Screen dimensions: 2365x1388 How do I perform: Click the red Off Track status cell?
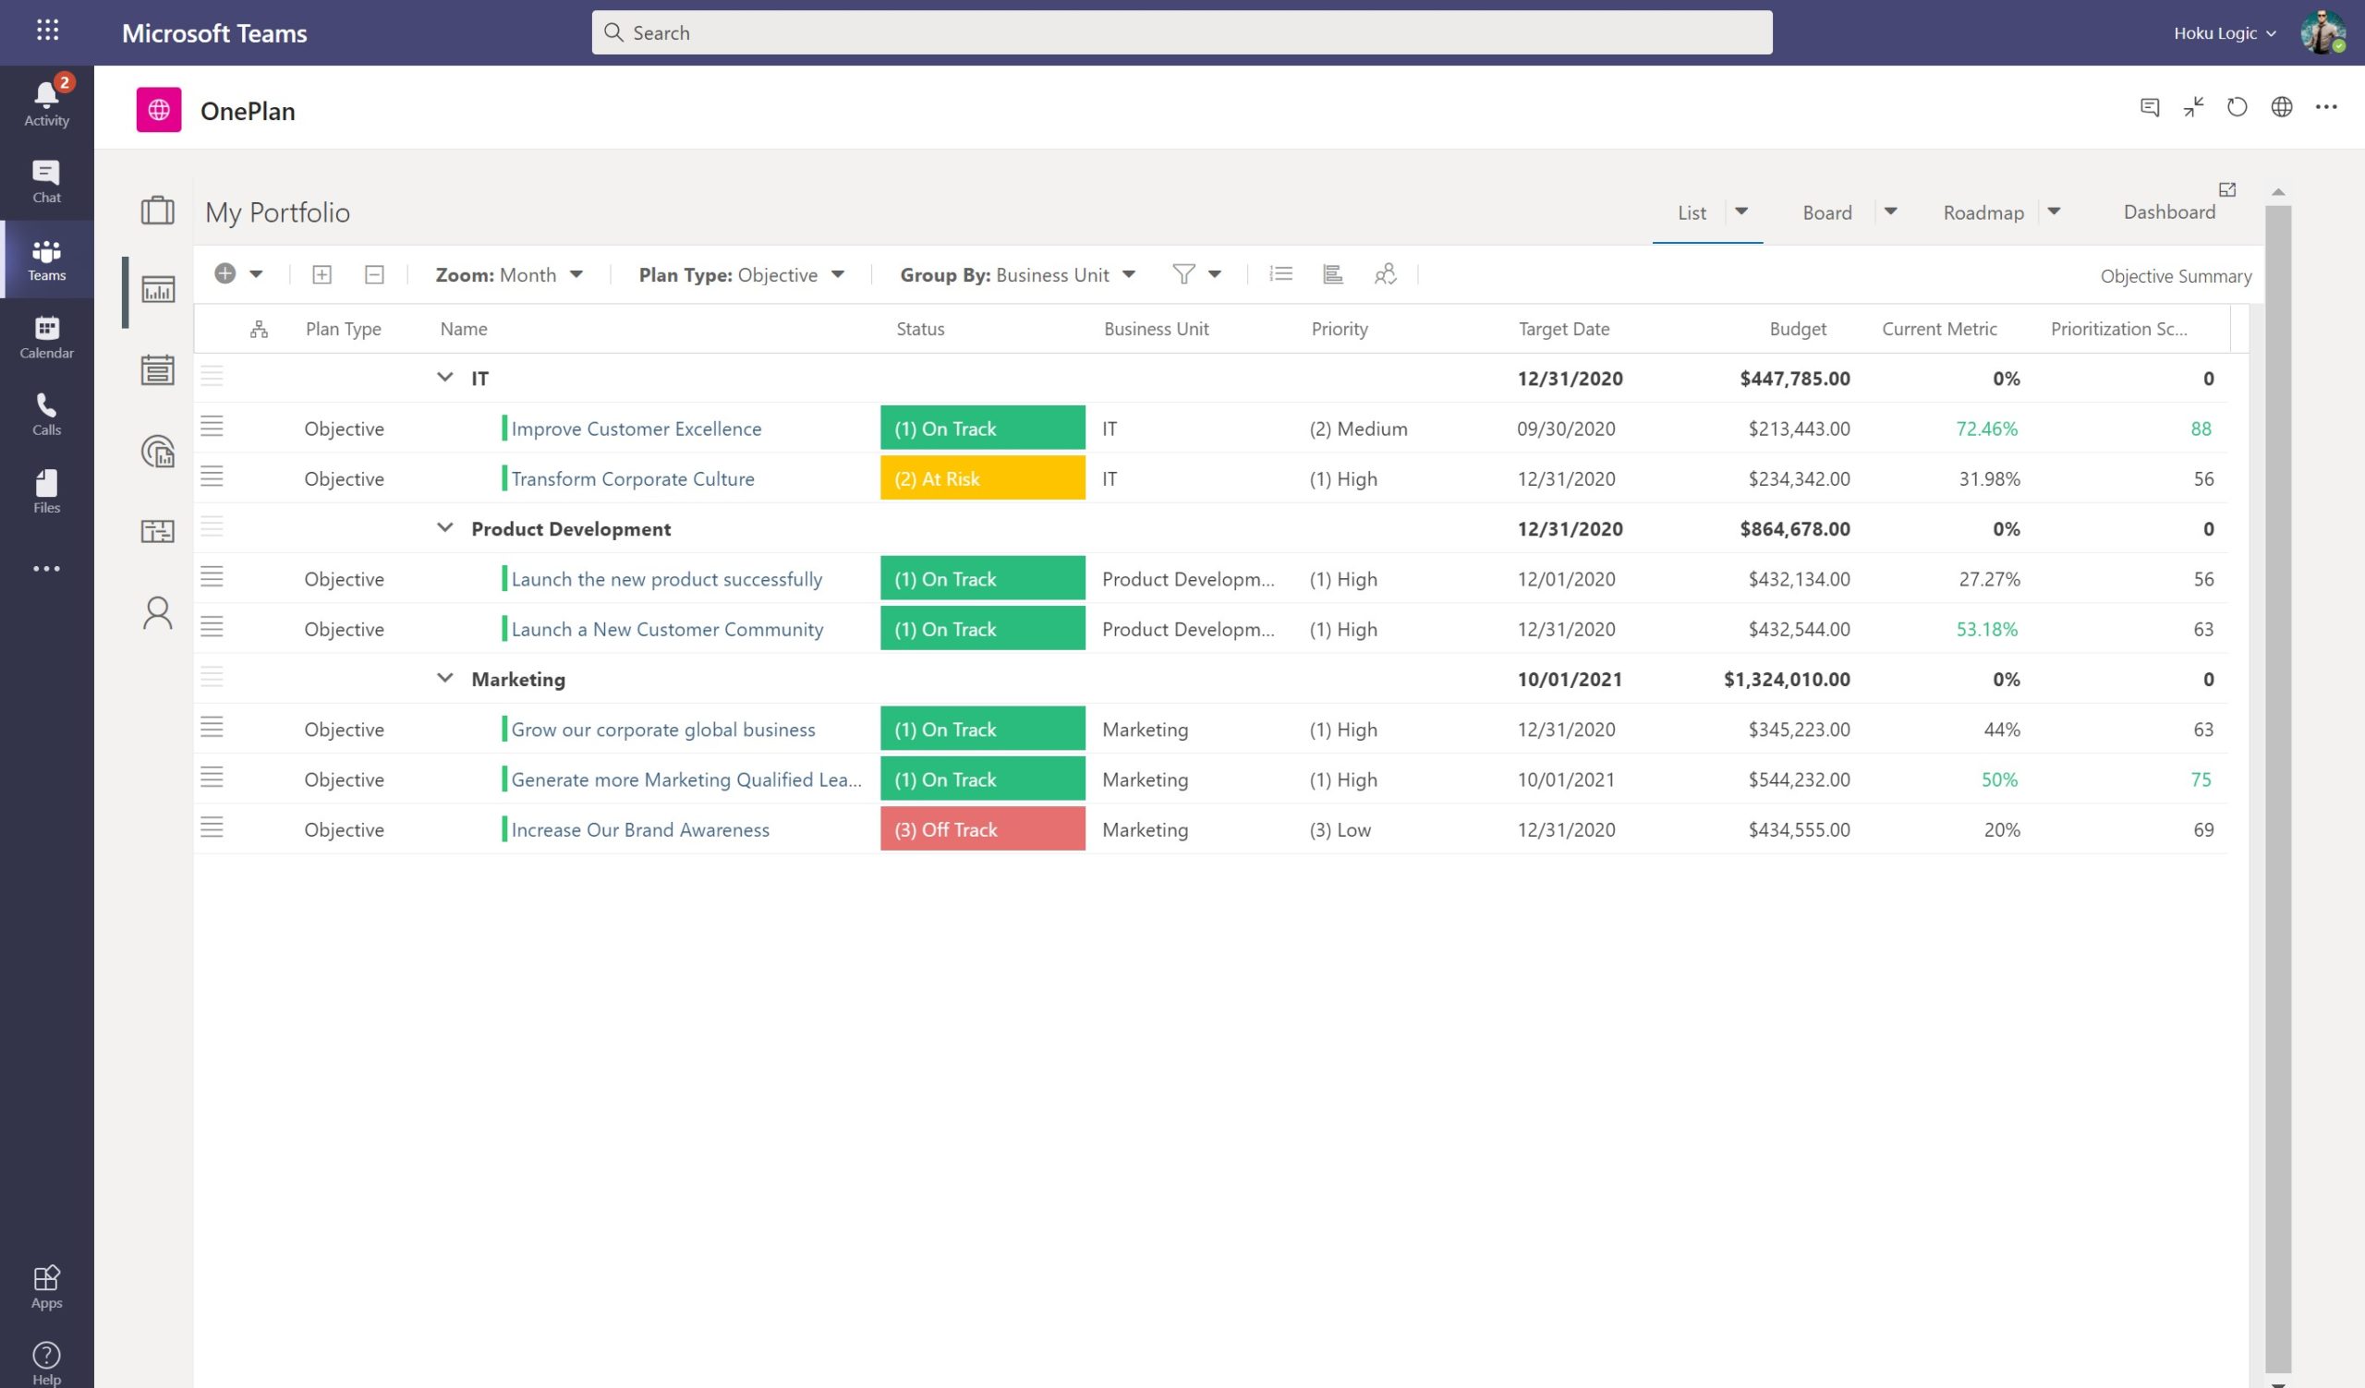point(983,829)
